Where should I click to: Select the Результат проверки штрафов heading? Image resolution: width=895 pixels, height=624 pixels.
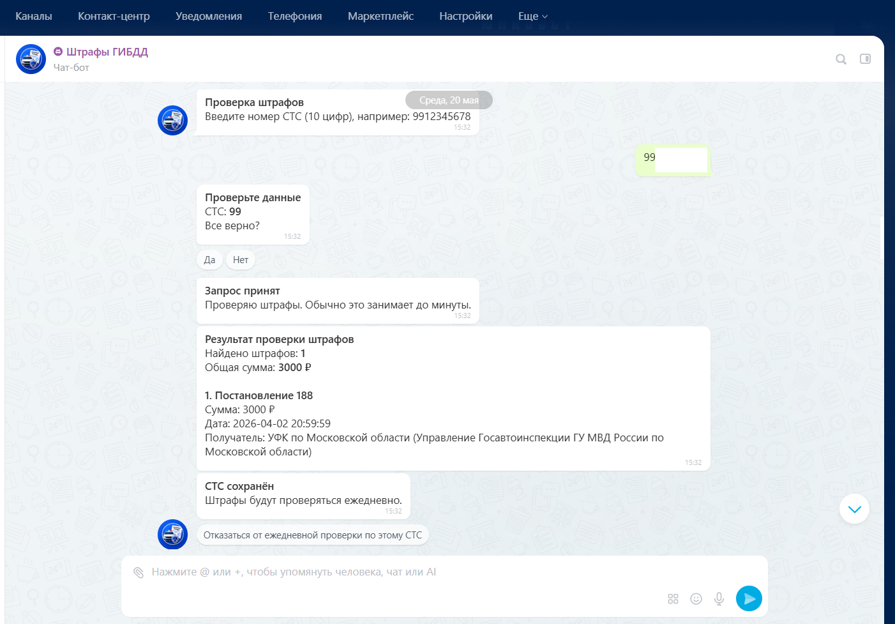pyautogui.click(x=279, y=339)
